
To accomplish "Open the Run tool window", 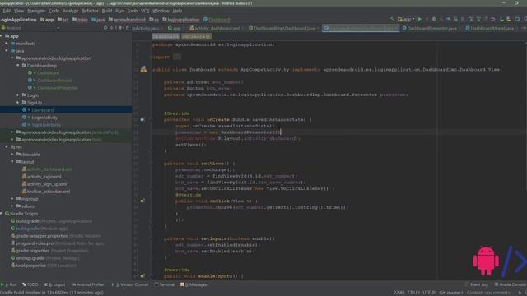I will [x=9, y=284].
